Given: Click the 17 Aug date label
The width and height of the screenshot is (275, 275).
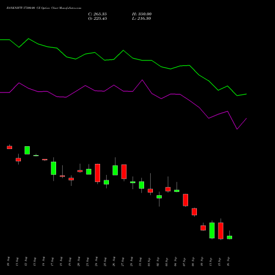Looking at the screenshot, I should (x=52, y=261).
